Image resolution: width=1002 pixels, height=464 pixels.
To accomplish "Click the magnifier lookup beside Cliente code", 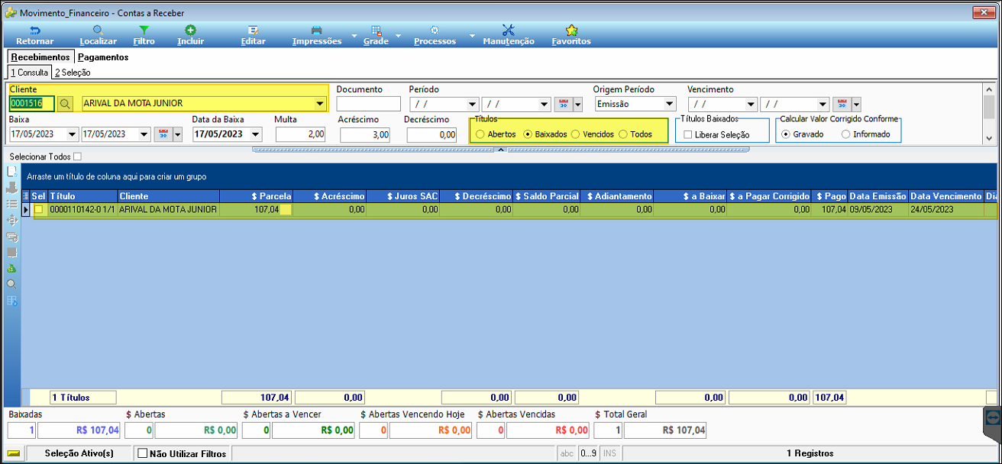I will 66,104.
